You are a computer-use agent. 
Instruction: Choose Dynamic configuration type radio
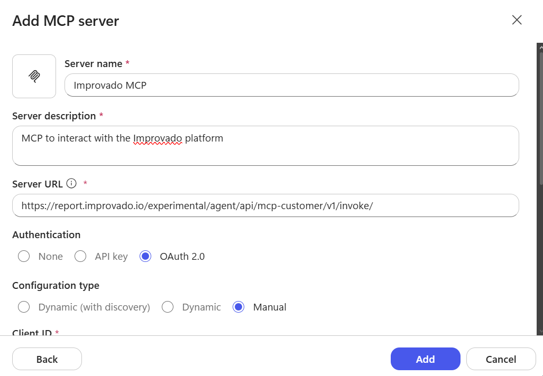(x=168, y=307)
